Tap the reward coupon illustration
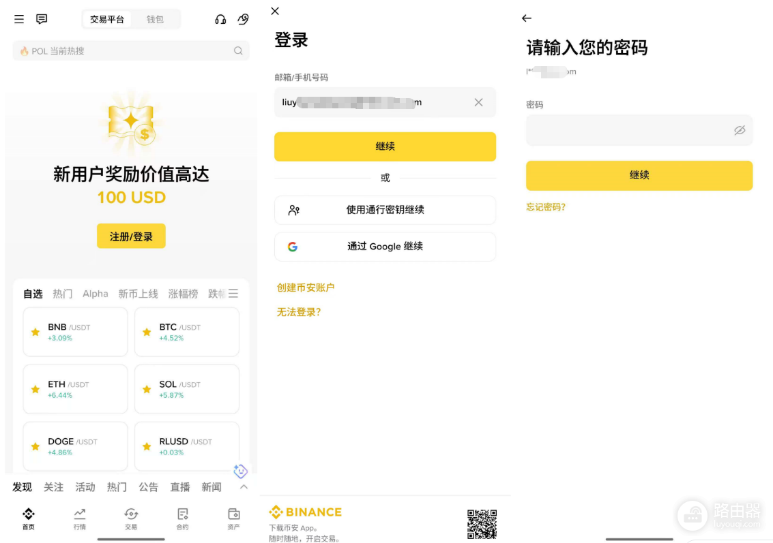 click(131, 123)
